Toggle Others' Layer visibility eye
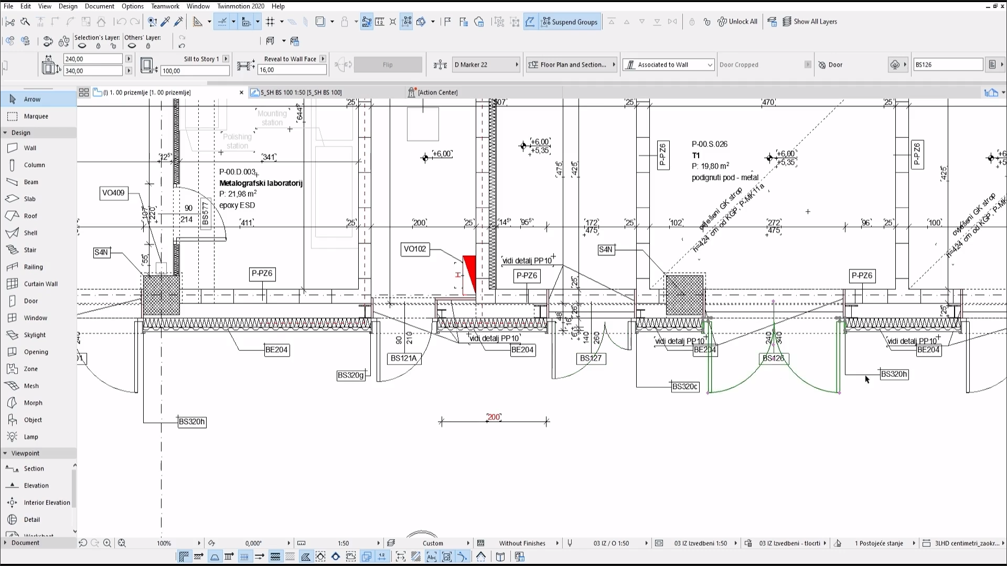The width and height of the screenshot is (1007, 566). (132, 46)
